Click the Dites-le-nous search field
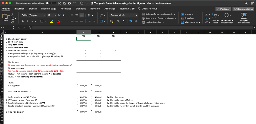 149,9
